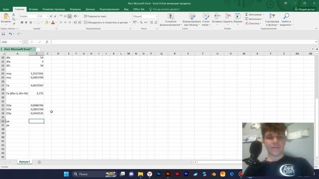The height and width of the screenshot is (179, 319).
Task: Toggle align text left
Action: click(x=61, y=22)
